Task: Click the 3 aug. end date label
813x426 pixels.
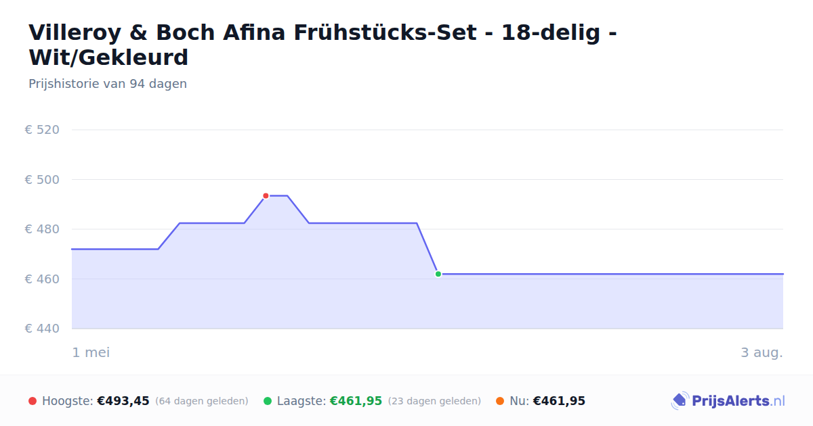Action: tap(762, 352)
